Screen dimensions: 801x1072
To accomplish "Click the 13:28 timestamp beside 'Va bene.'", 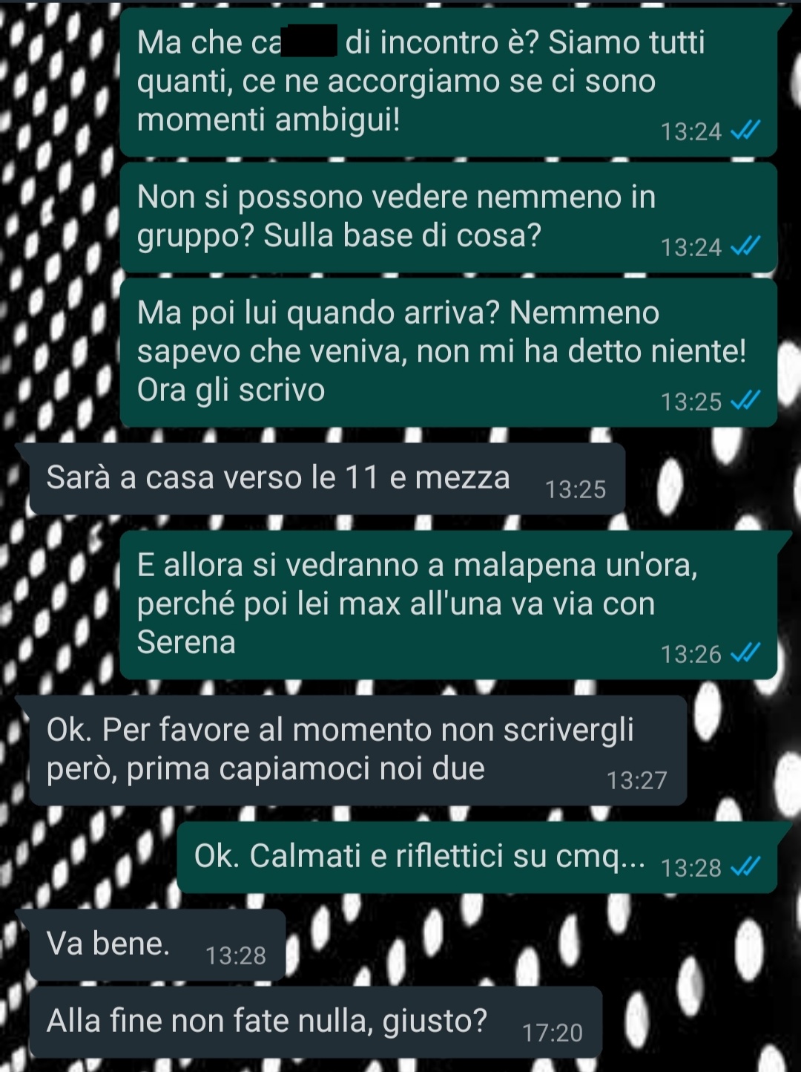I will pyautogui.click(x=236, y=955).
